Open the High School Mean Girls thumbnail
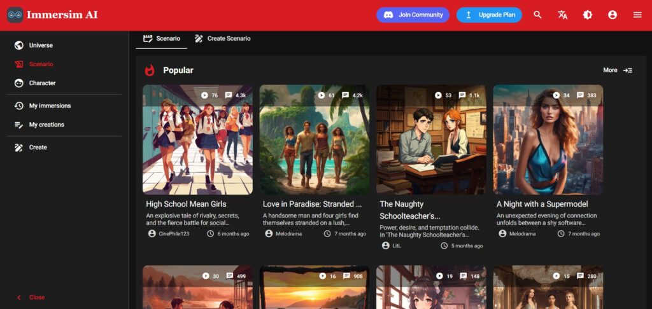The image size is (652, 309). [197, 139]
